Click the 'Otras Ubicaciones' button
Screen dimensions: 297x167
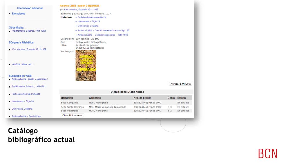[x=72, y=115]
